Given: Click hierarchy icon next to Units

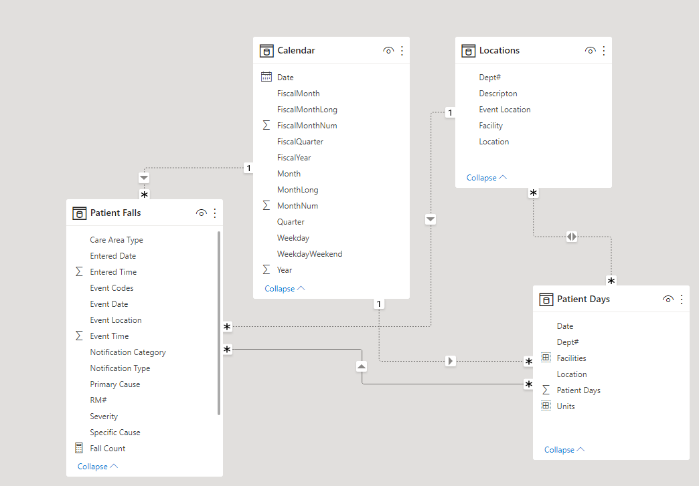Looking at the screenshot, I should [546, 405].
